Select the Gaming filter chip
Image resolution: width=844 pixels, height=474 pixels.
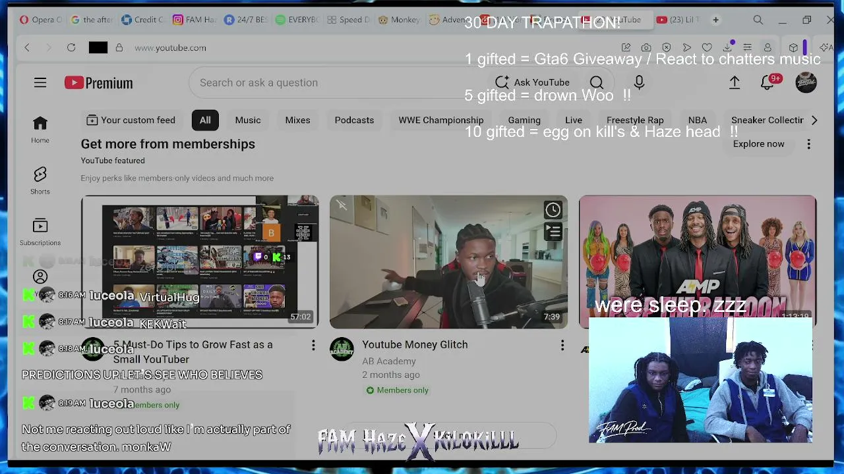pyautogui.click(x=524, y=120)
